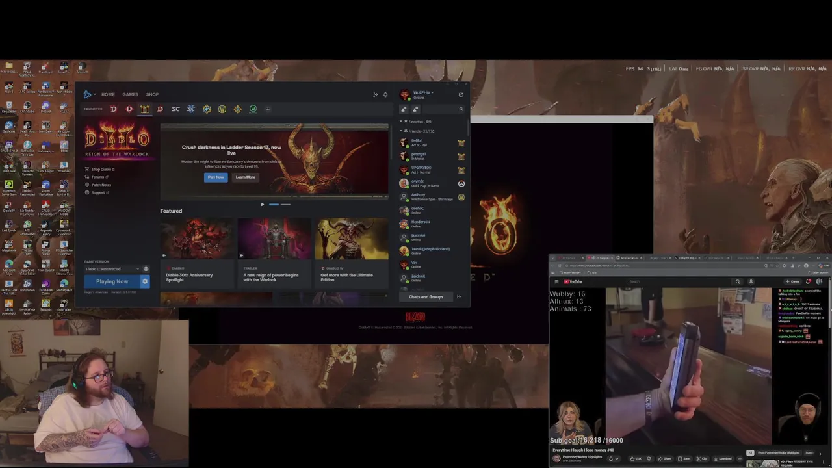Click the Add Friend icon in Battle.net
The width and height of the screenshot is (832, 468).
click(404, 109)
